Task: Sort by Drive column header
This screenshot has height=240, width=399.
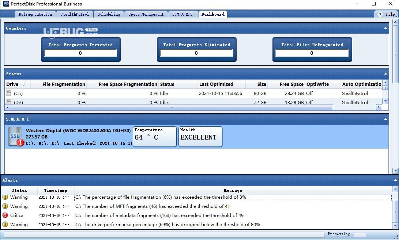Action: pyautogui.click(x=17, y=84)
